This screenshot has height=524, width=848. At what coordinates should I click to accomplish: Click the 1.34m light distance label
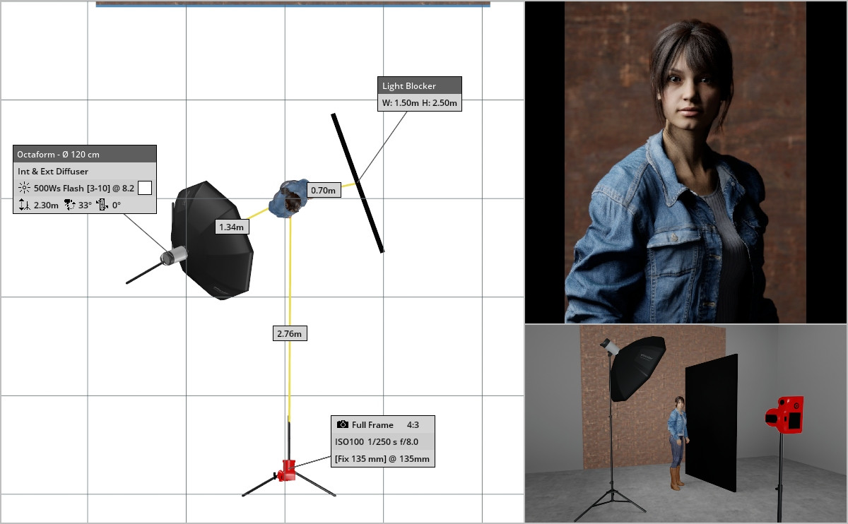[x=232, y=227]
